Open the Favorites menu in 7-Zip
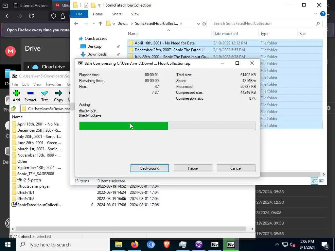 click(x=54, y=84)
